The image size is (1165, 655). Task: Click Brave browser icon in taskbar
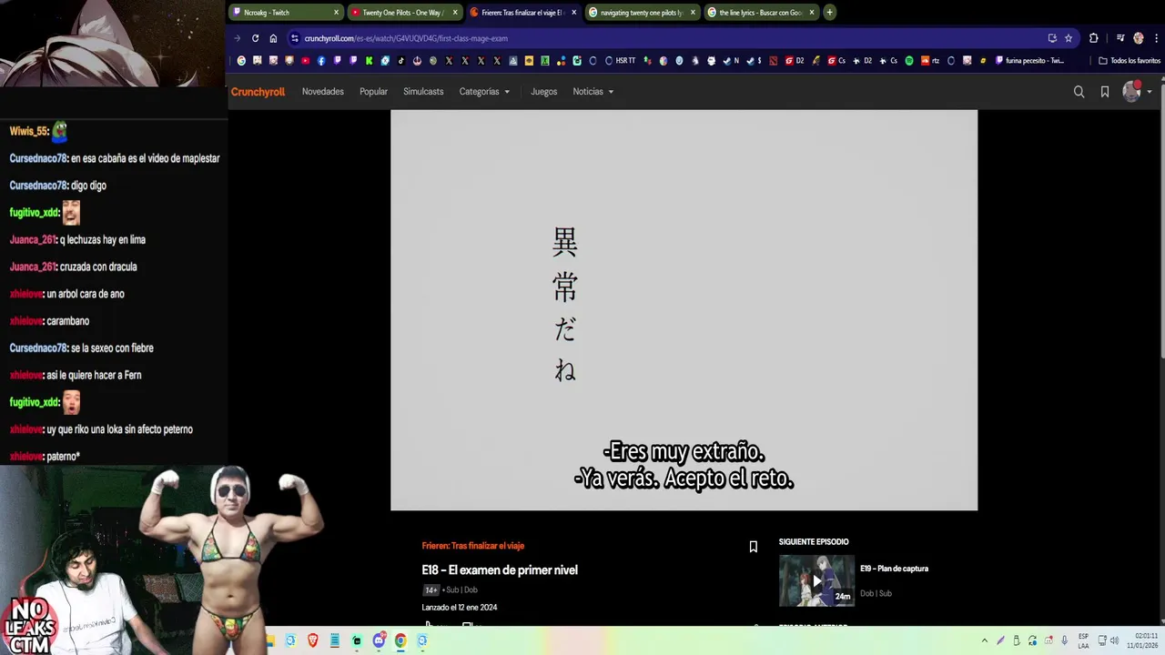point(313,640)
